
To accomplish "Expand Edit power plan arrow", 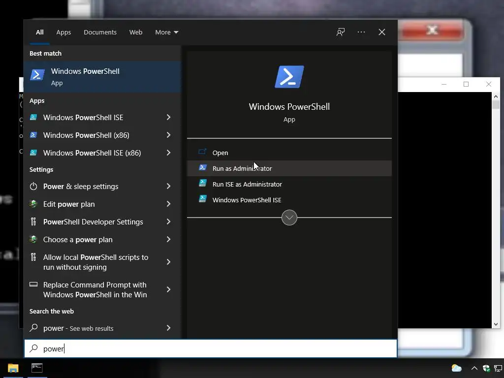I will (x=168, y=204).
